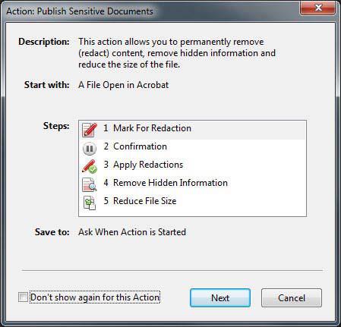Enable the Don't show again checkbox
Image resolution: width=341 pixels, height=327 pixels.
(x=23, y=297)
